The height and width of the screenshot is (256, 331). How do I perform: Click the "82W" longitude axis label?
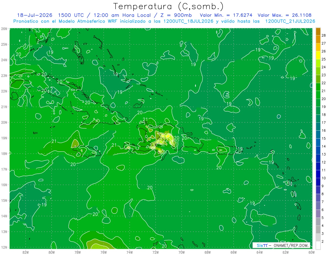[26, 252]
